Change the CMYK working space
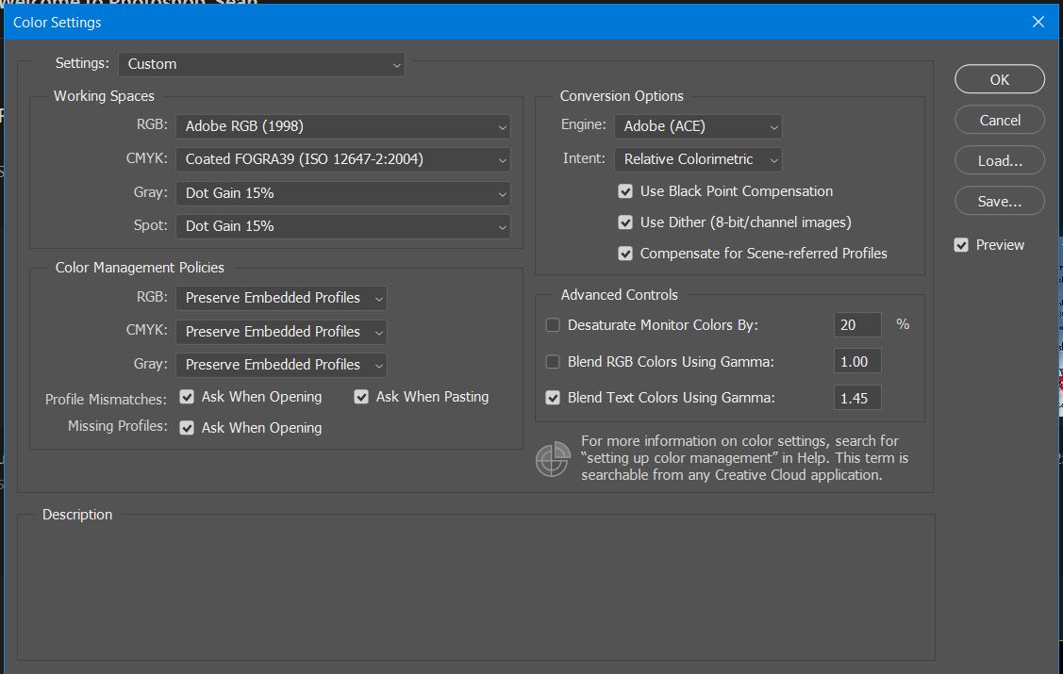The height and width of the screenshot is (674, 1063). click(342, 159)
